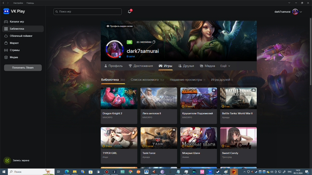This screenshot has height=175, width=312.
Task: Open Стримы in the sidebar
Action: (x=15, y=50)
